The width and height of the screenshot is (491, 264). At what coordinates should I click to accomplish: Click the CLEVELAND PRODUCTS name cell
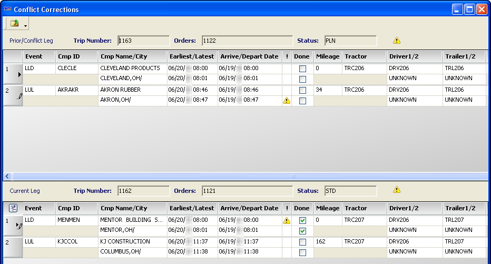tap(132, 69)
